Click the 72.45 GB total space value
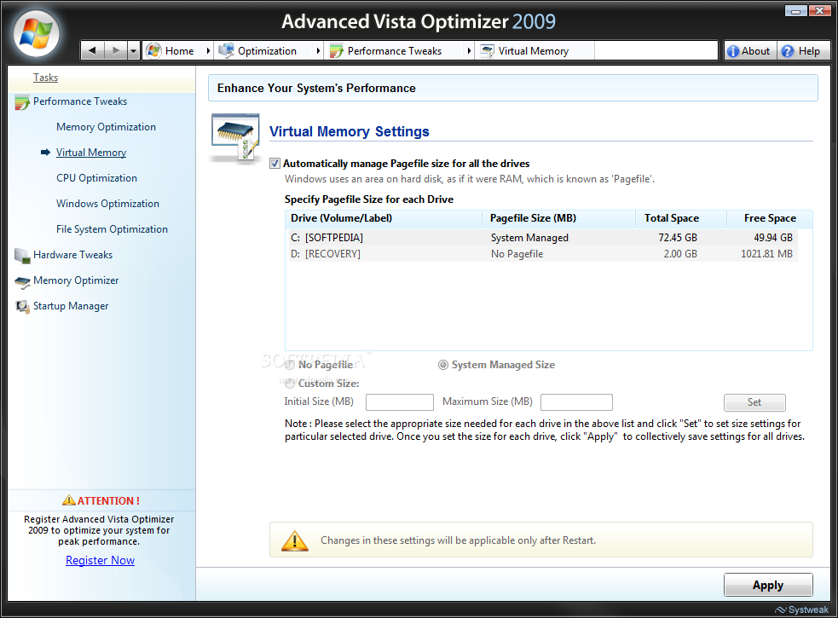The width and height of the screenshot is (838, 618). pyautogui.click(x=678, y=237)
